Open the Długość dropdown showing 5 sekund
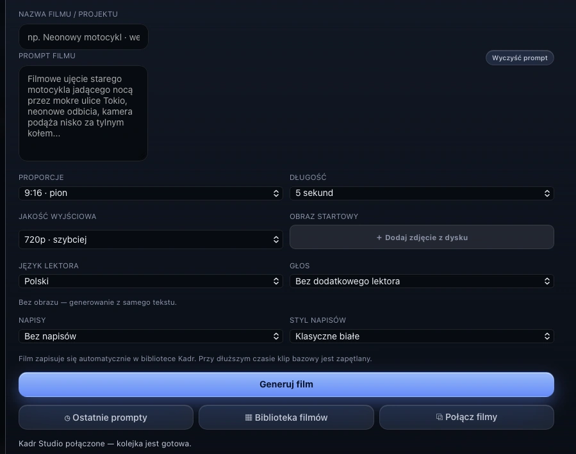The height and width of the screenshot is (454, 576). click(x=422, y=193)
